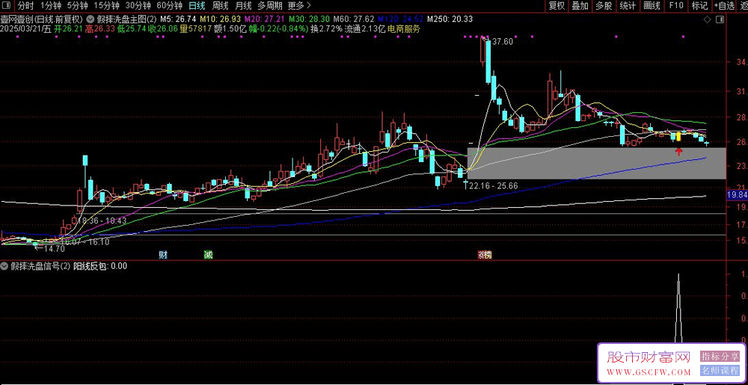
Task: Click the 14.70 low price annotation
Action: click(53, 248)
